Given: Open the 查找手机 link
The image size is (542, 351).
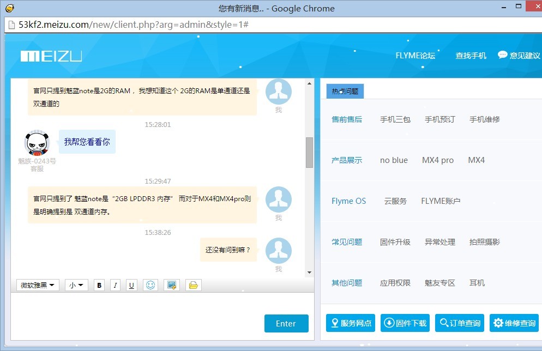Looking at the screenshot, I should tap(471, 56).
